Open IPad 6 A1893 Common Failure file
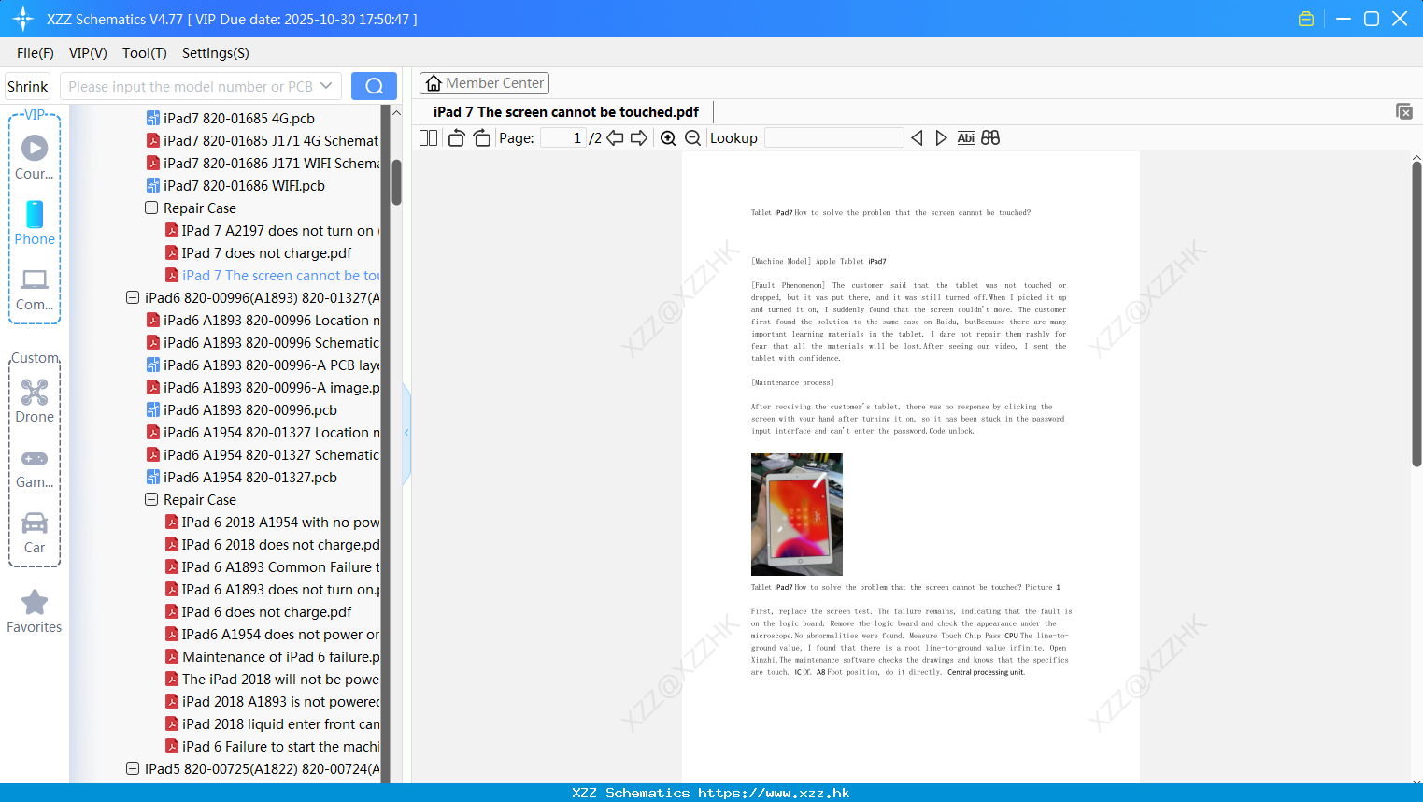Image resolution: width=1423 pixels, height=802 pixels. pos(272,566)
